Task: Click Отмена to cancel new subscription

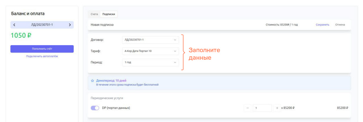Action: [x=340, y=25]
